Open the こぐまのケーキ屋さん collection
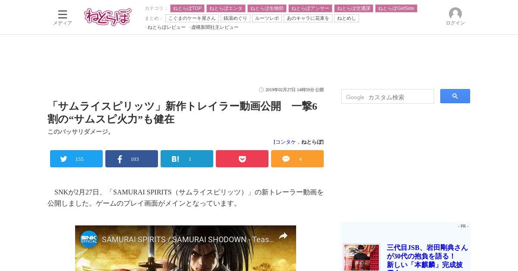Image resolution: width=518 pixels, height=271 pixels. tap(192, 18)
